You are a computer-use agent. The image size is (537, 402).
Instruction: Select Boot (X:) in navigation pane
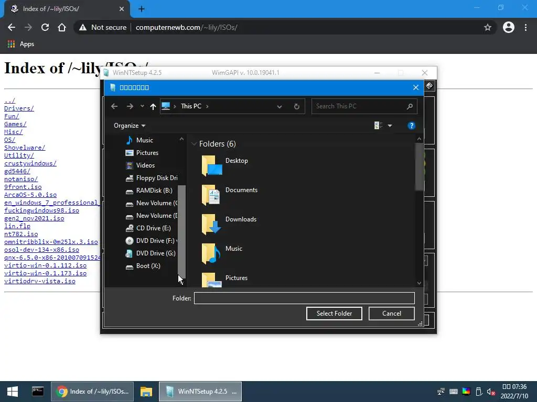click(143, 266)
